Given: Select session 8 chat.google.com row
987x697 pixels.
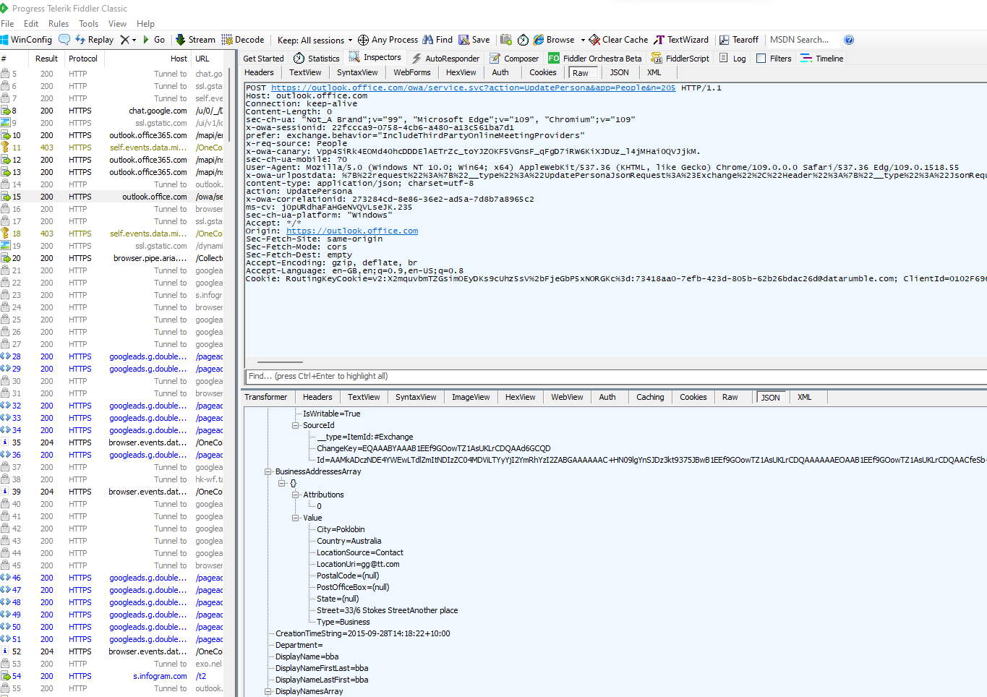Looking at the screenshot, I should click(112, 111).
